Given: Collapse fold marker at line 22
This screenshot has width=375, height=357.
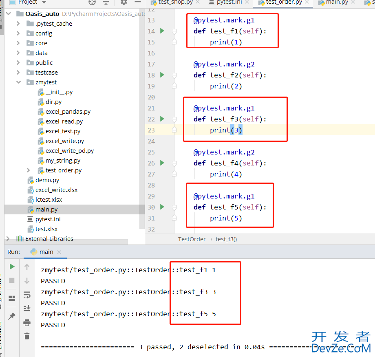Looking at the screenshot, I should click(x=174, y=119).
